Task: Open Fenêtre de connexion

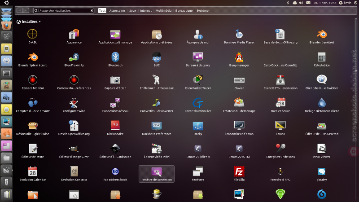Action: (x=157, y=174)
